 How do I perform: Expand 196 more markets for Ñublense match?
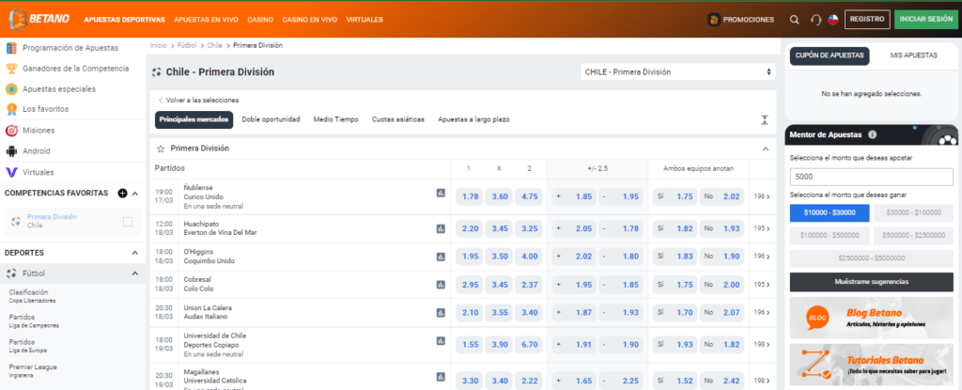(x=762, y=196)
